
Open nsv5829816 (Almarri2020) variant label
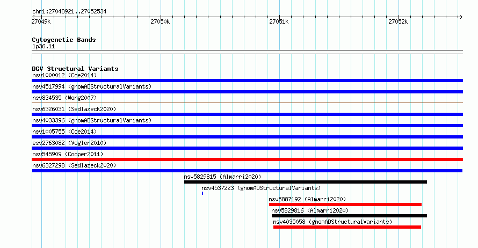point(310,210)
